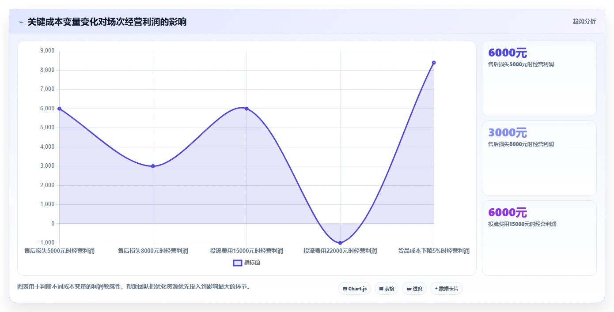Click the 进度 tag pill

414,289
